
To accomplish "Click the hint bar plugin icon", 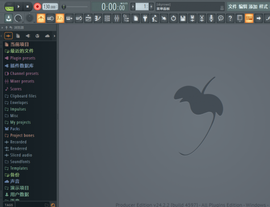I will (x=222, y=8).
